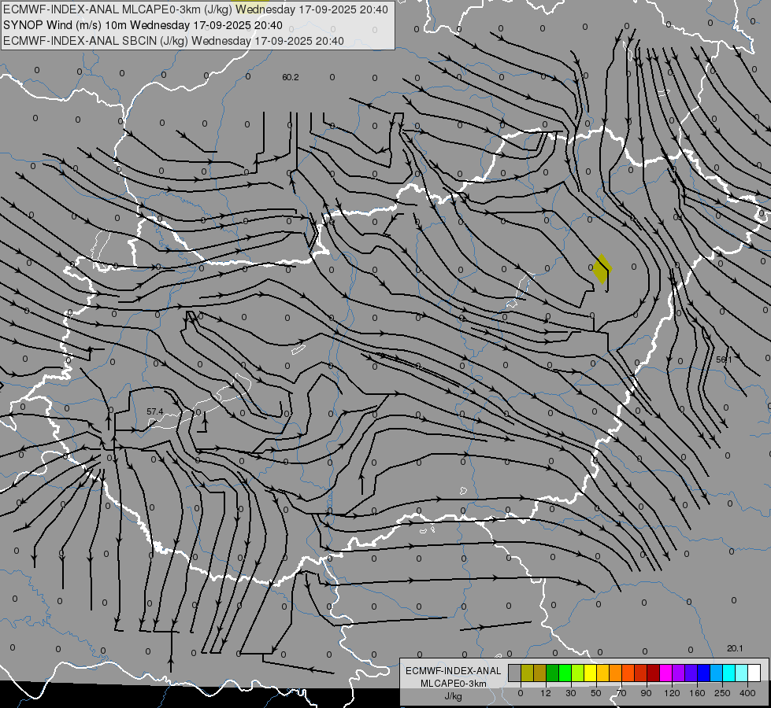Click the pure yellow legend swatch
This screenshot has width=771, height=708.
(x=591, y=673)
